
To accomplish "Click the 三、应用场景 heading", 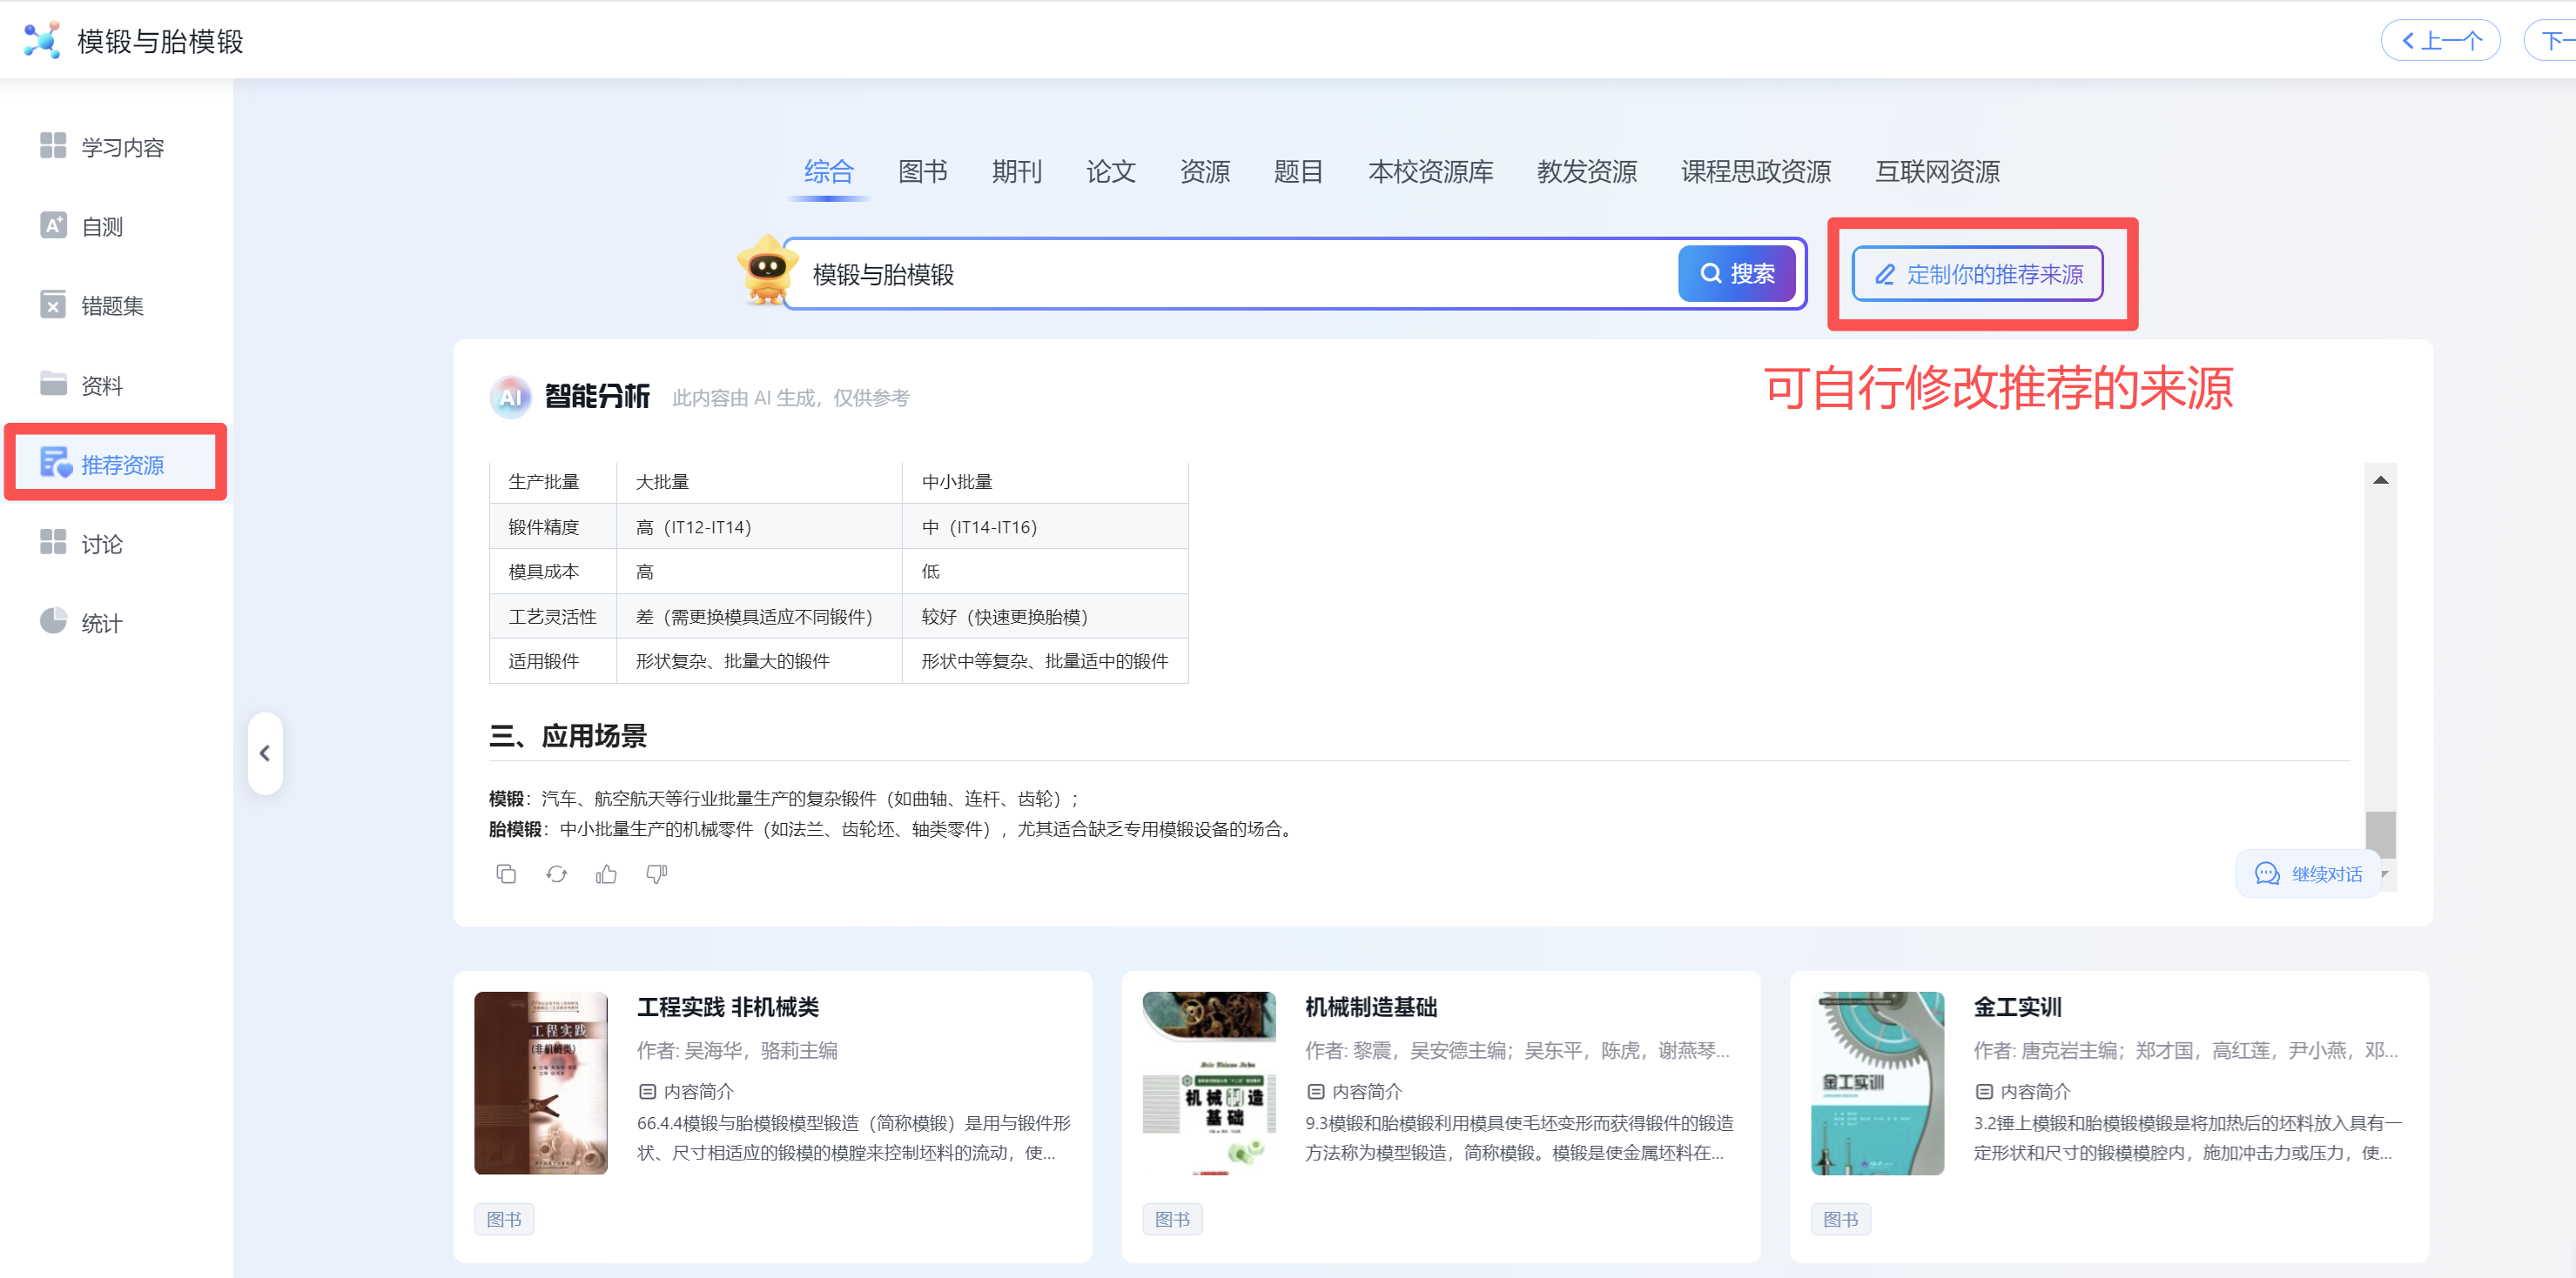I will pyautogui.click(x=568, y=736).
